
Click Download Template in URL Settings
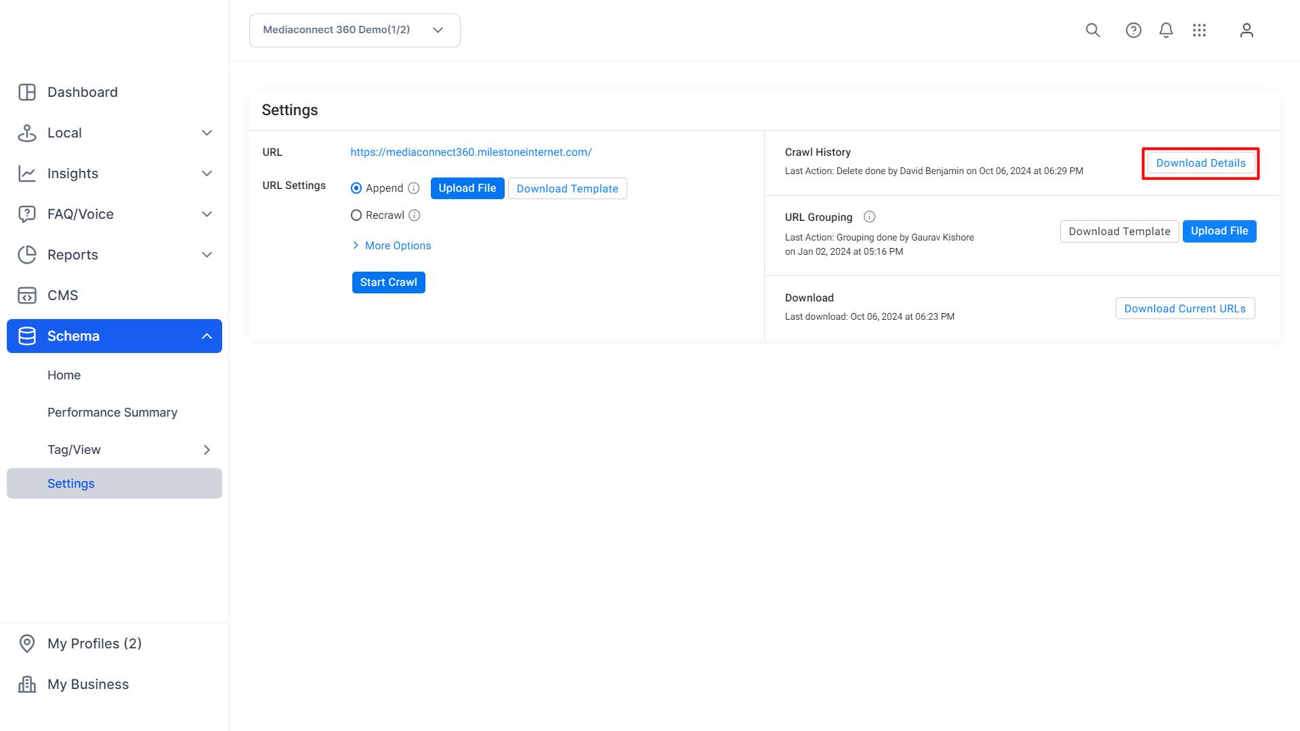[568, 188]
